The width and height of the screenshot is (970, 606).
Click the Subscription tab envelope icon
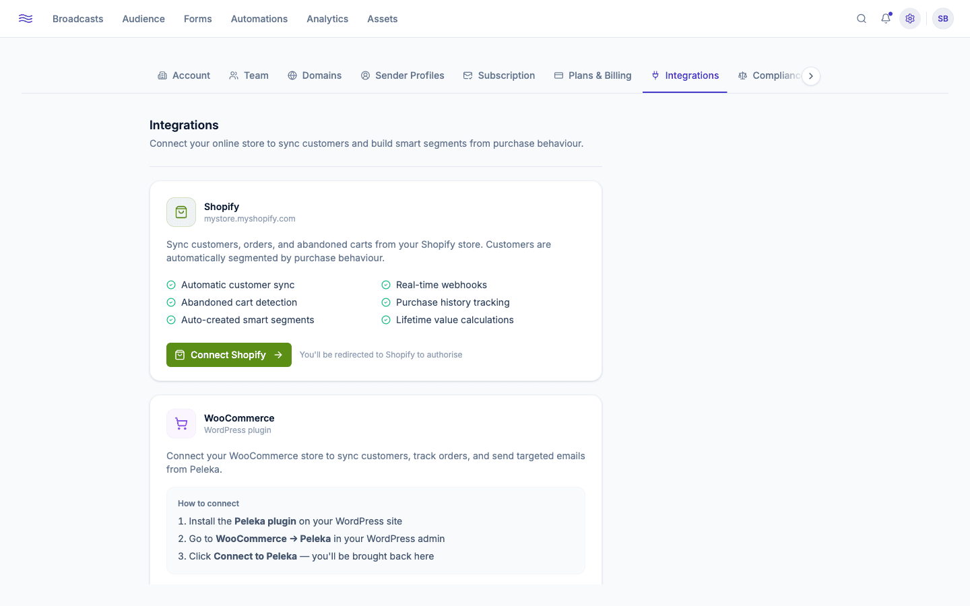tap(467, 75)
